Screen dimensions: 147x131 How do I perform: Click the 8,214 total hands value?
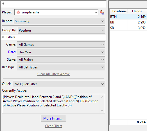tap(141, 122)
